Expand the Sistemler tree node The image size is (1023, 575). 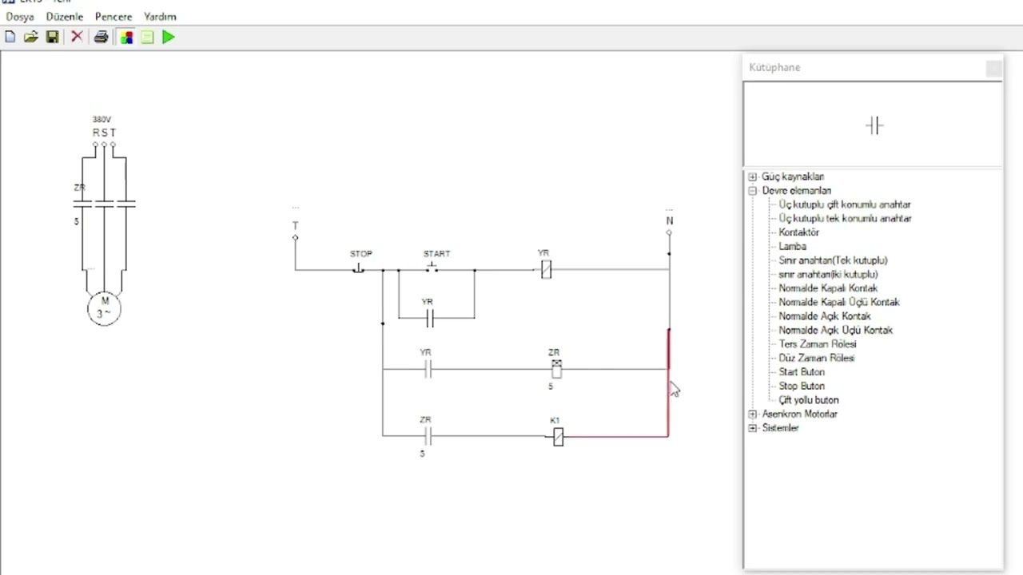click(x=752, y=428)
